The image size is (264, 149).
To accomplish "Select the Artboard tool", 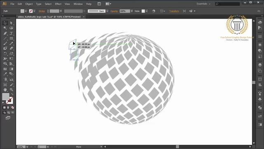I will coord(5,84).
